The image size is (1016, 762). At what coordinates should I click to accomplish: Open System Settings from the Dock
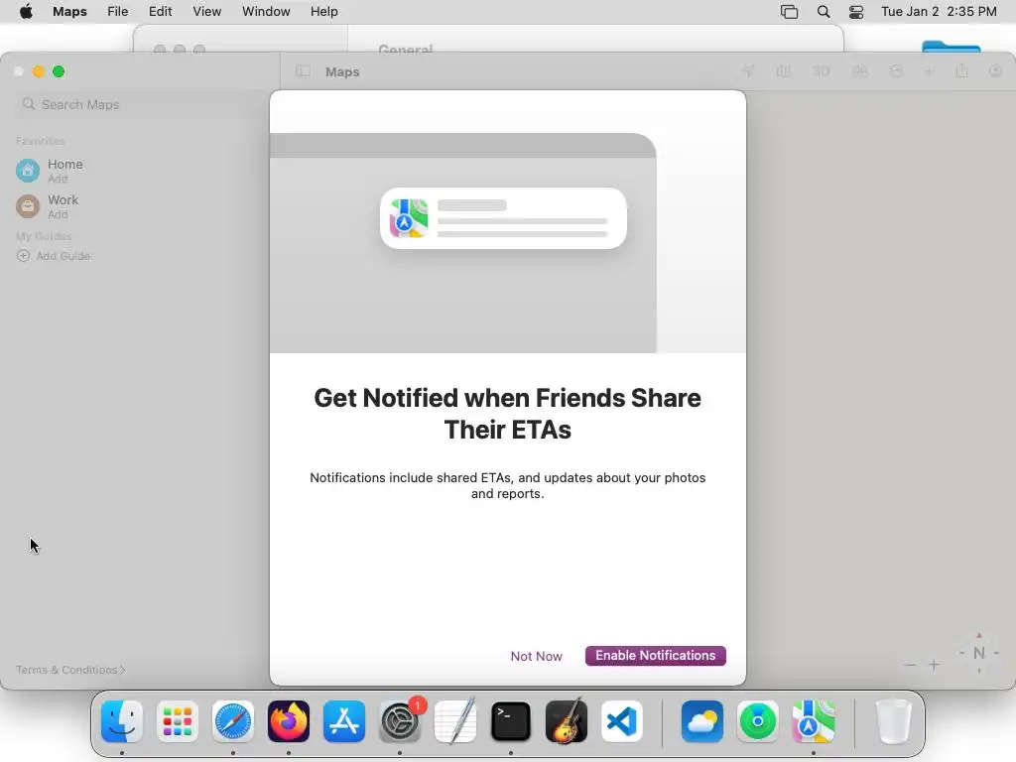click(x=400, y=721)
